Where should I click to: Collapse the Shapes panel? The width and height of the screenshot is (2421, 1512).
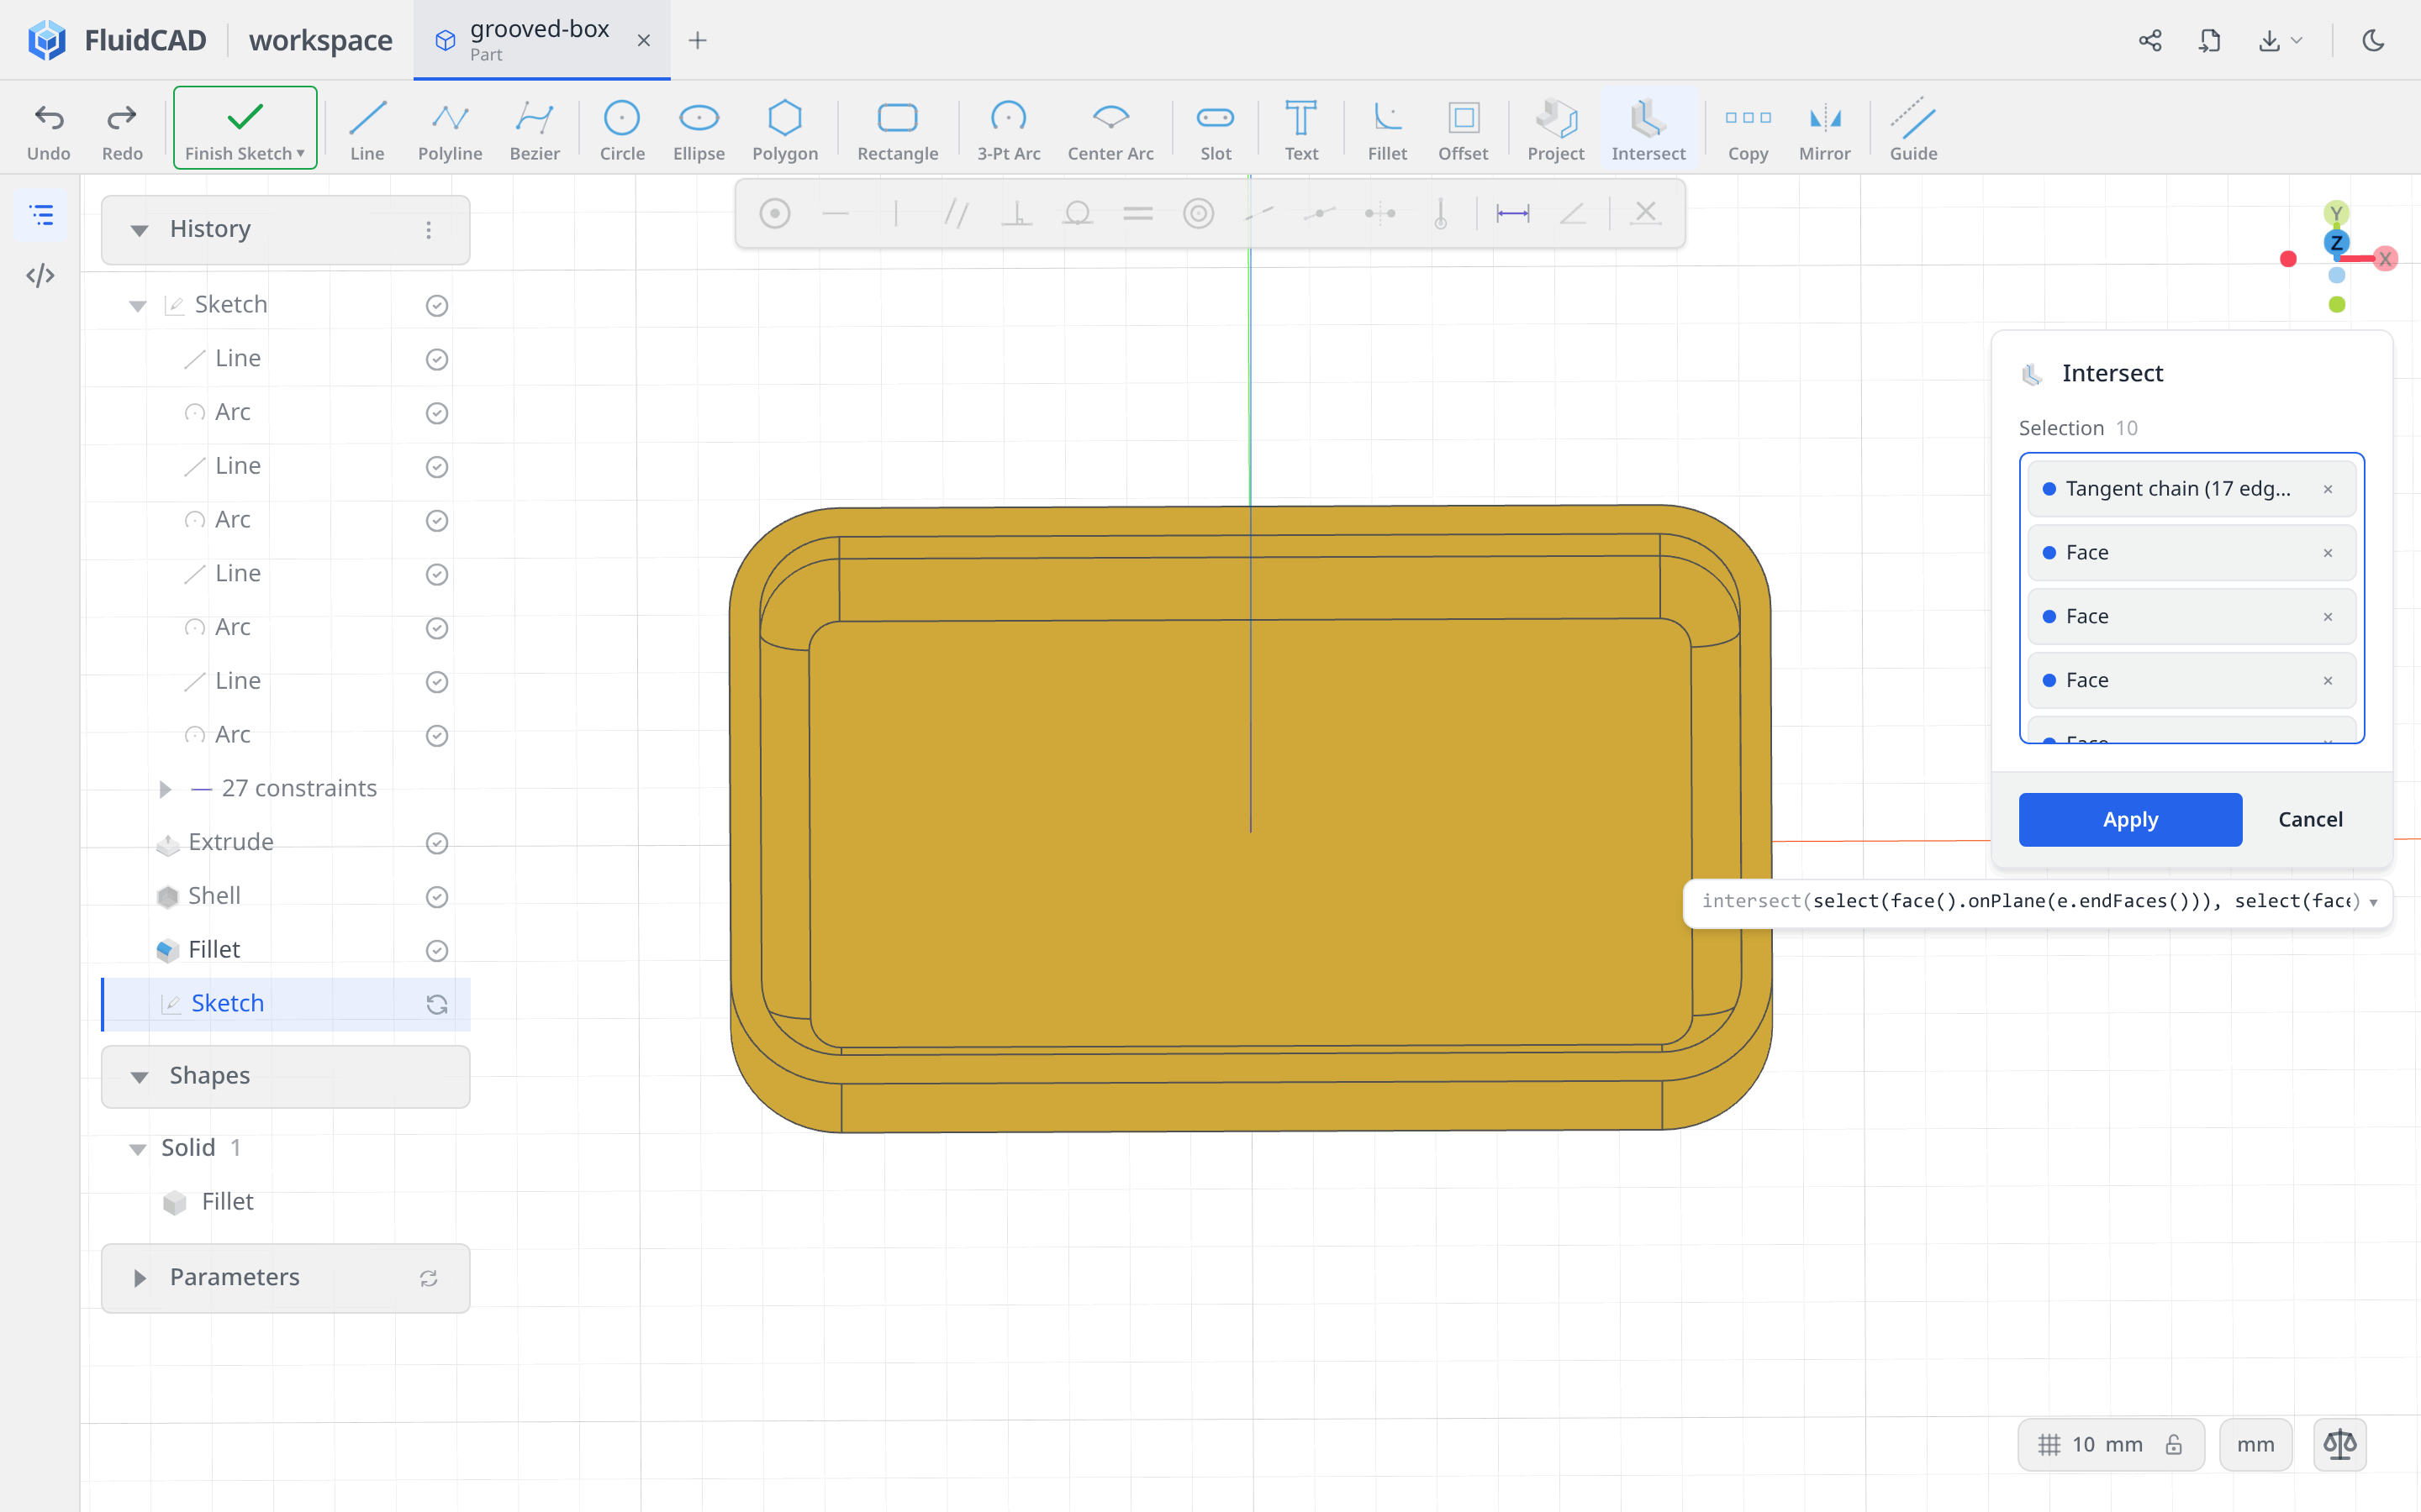tap(139, 1076)
